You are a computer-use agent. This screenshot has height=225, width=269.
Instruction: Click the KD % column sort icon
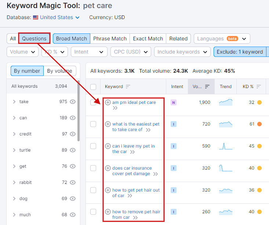tap(258, 87)
